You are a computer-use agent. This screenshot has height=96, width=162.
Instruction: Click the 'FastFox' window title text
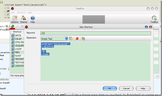80,9
